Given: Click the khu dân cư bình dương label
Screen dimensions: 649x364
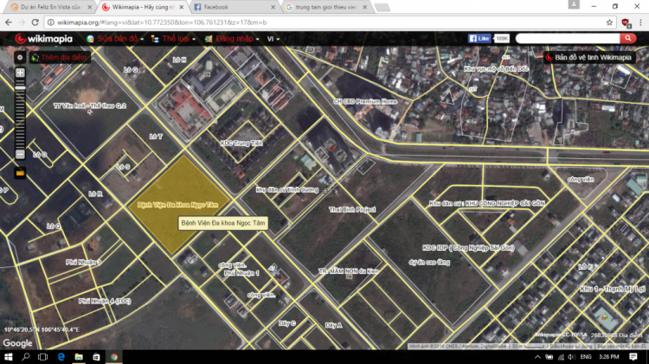Looking at the screenshot, I should coord(287,190).
